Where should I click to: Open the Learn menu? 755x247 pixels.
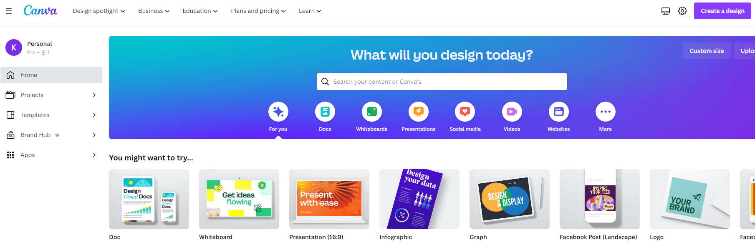coord(310,11)
